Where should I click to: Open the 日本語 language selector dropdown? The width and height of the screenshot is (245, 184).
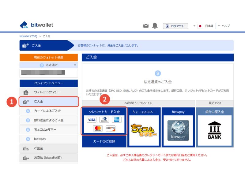point(203,26)
